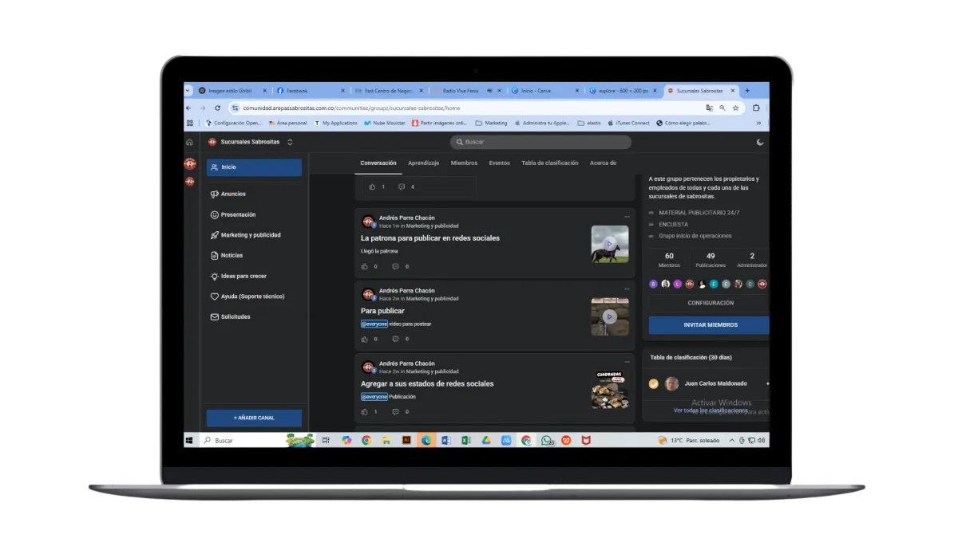The image size is (958, 538).
Task: Open options menu for 'Para publicar' post
Action: tap(627, 289)
